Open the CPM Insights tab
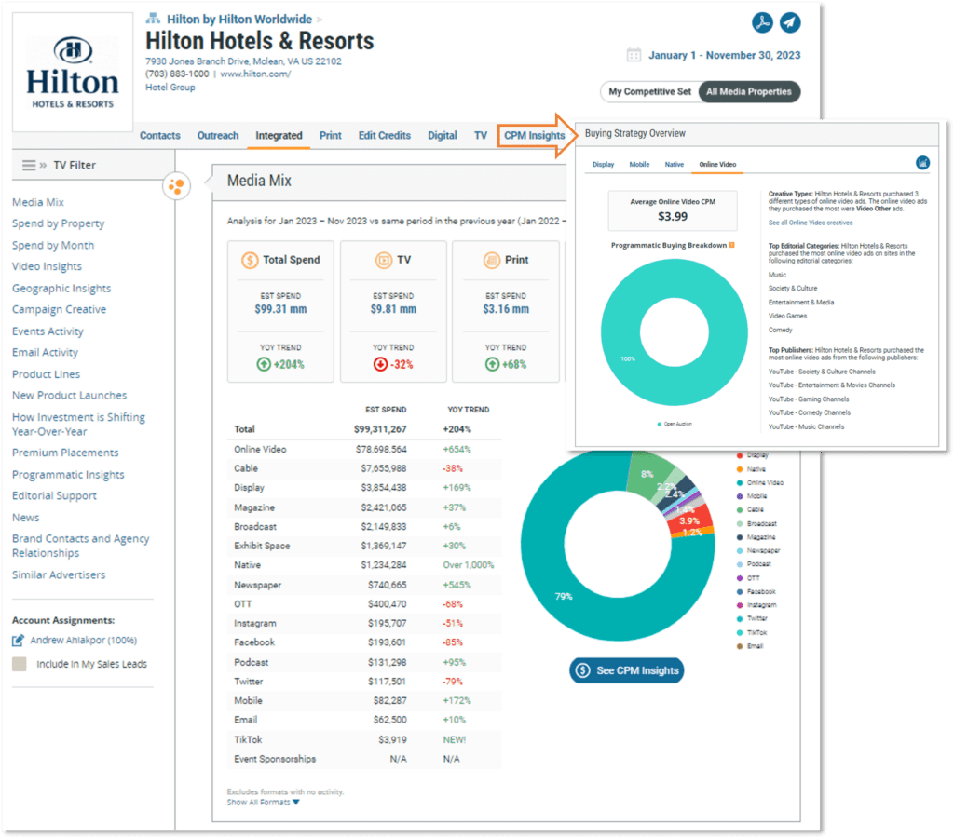Image resolution: width=954 pixels, height=838 pixels. point(534,136)
